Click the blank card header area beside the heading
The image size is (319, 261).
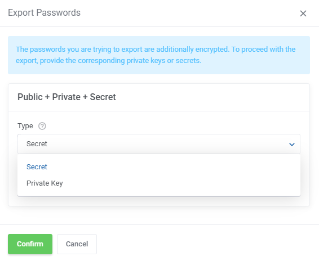(211, 97)
